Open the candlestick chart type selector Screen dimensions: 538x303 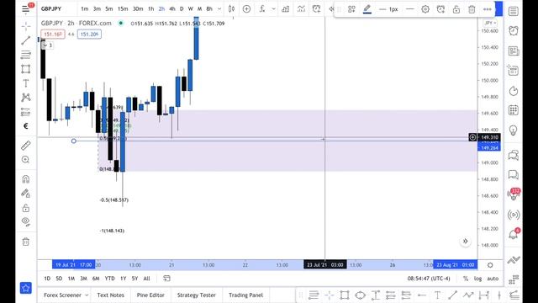point(232,9)
